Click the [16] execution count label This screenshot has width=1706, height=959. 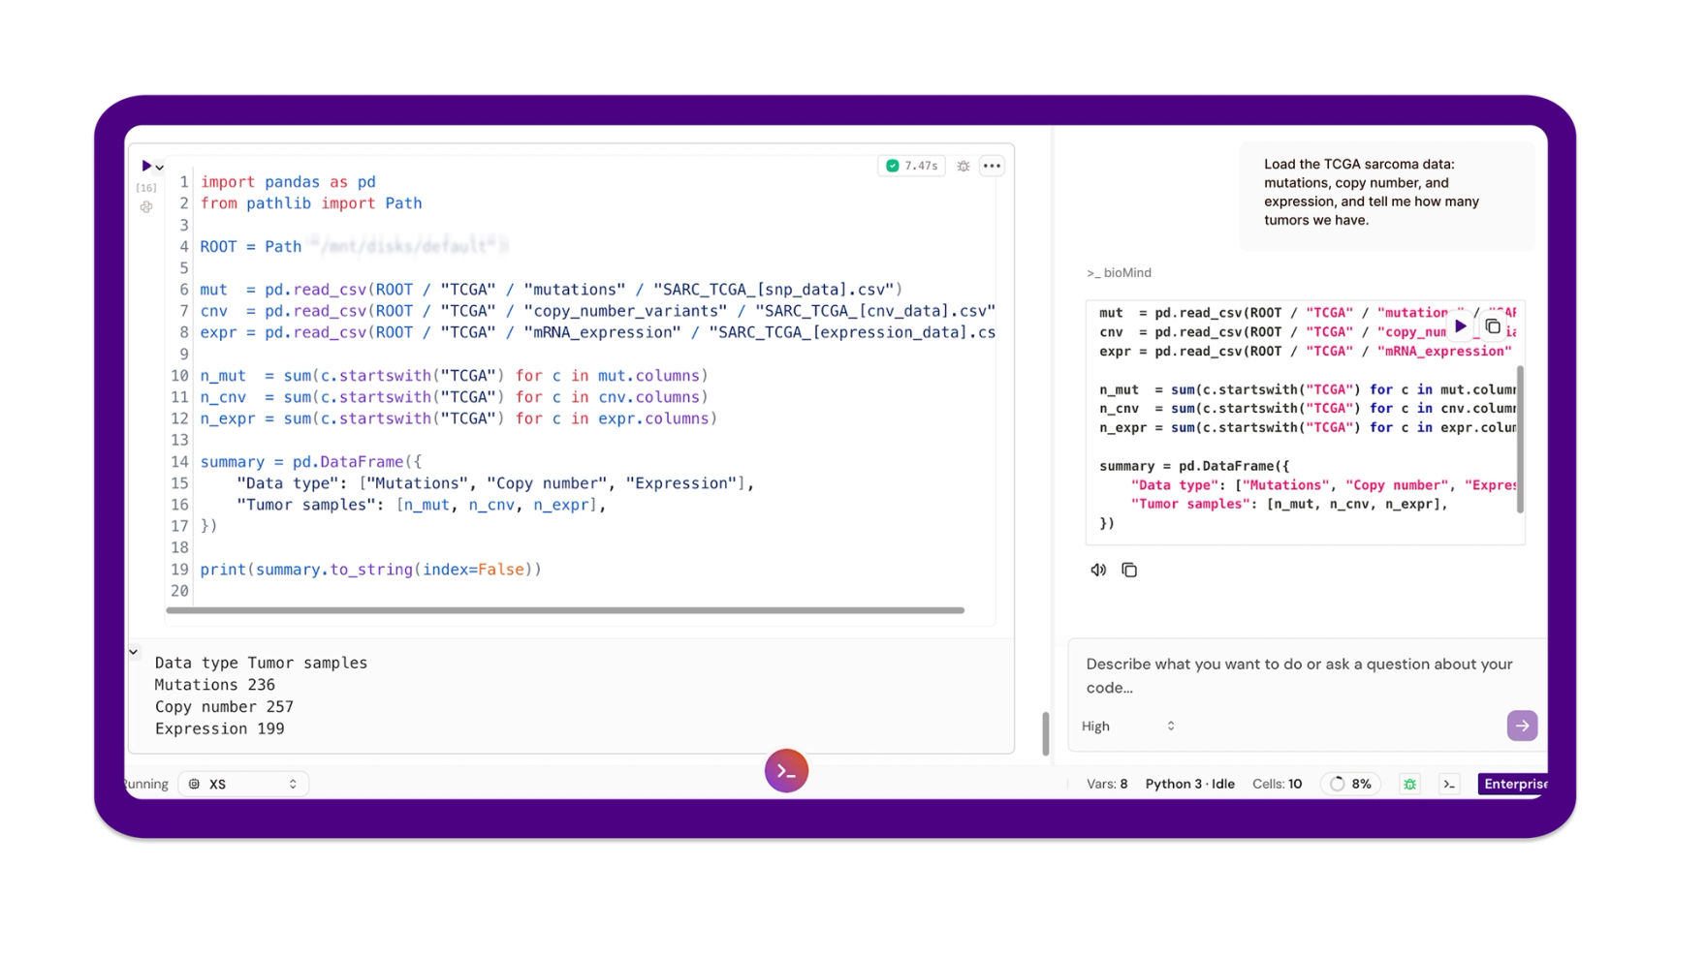point(146,188)
